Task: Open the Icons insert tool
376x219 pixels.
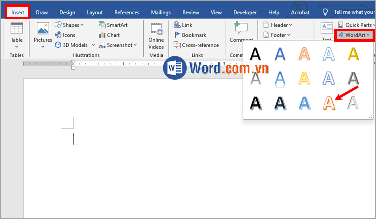Action: [65, 35]
